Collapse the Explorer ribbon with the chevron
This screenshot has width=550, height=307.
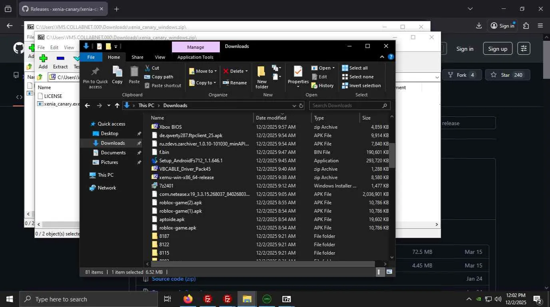pyautogui.click(x=382, y=57)
